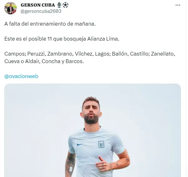Image resolution: width=188 pixels, height=177 pixels.
Task: Open the attached player photo
Action: pyautogui.click(x=93, y=130)
